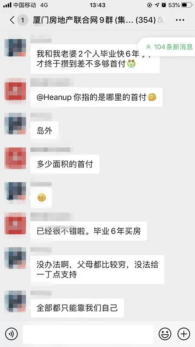Tap the plus icon for more attachments

click(x=184, y=334)
